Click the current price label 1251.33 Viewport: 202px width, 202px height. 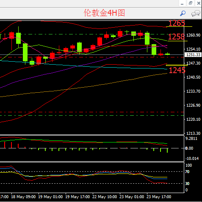pyautogui.click(x=193, y=55)
